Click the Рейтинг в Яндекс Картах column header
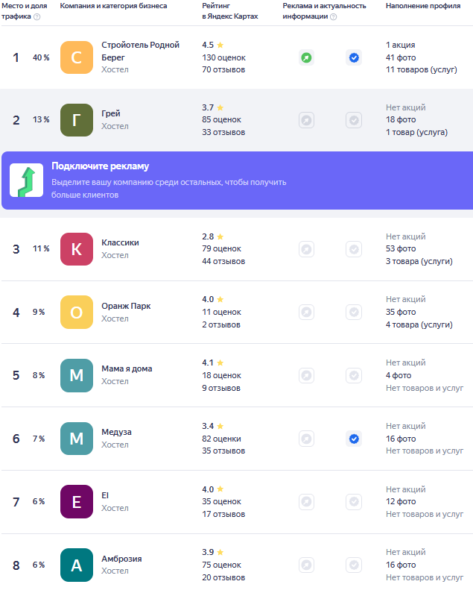Screen dimensions: 473x593 (230, 11)
